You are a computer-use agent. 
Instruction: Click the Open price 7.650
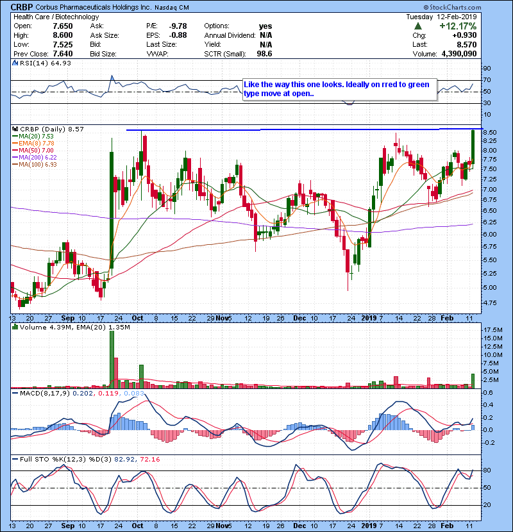pyautogui.click(x=63, y=26)
